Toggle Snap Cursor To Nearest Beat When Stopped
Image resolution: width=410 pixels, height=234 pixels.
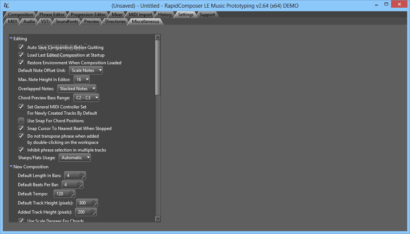[x=21, y=128]
